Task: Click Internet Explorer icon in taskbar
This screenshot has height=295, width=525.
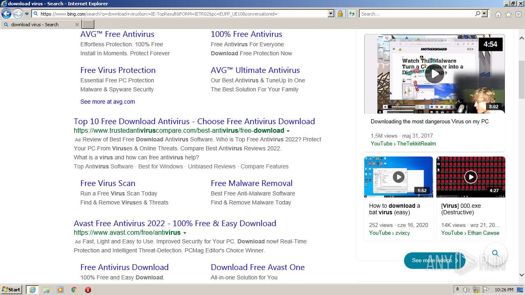Action: coord(32,290)
